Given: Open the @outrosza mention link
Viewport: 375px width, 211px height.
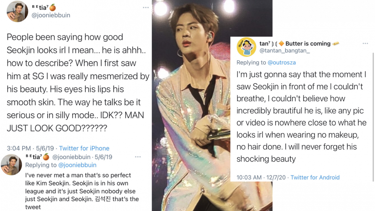Looking at the screenshot, I should tap(282, 63).
